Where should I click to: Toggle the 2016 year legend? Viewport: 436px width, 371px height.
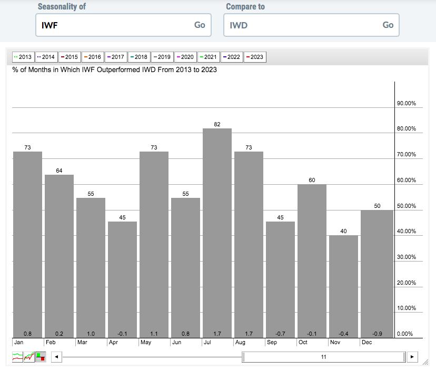pos(92,57)
